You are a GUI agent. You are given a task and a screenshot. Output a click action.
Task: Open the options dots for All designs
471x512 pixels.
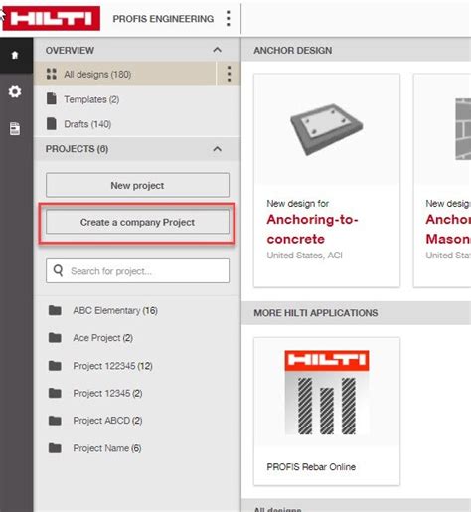(229, 74)
